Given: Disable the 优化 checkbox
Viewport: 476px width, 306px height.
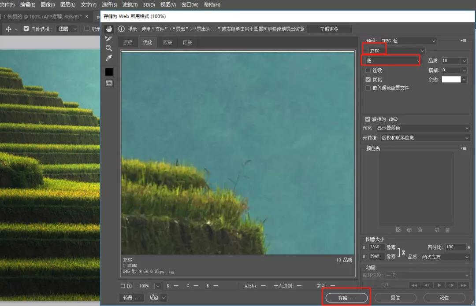Looking at the screenshot, I should point(368,79).
